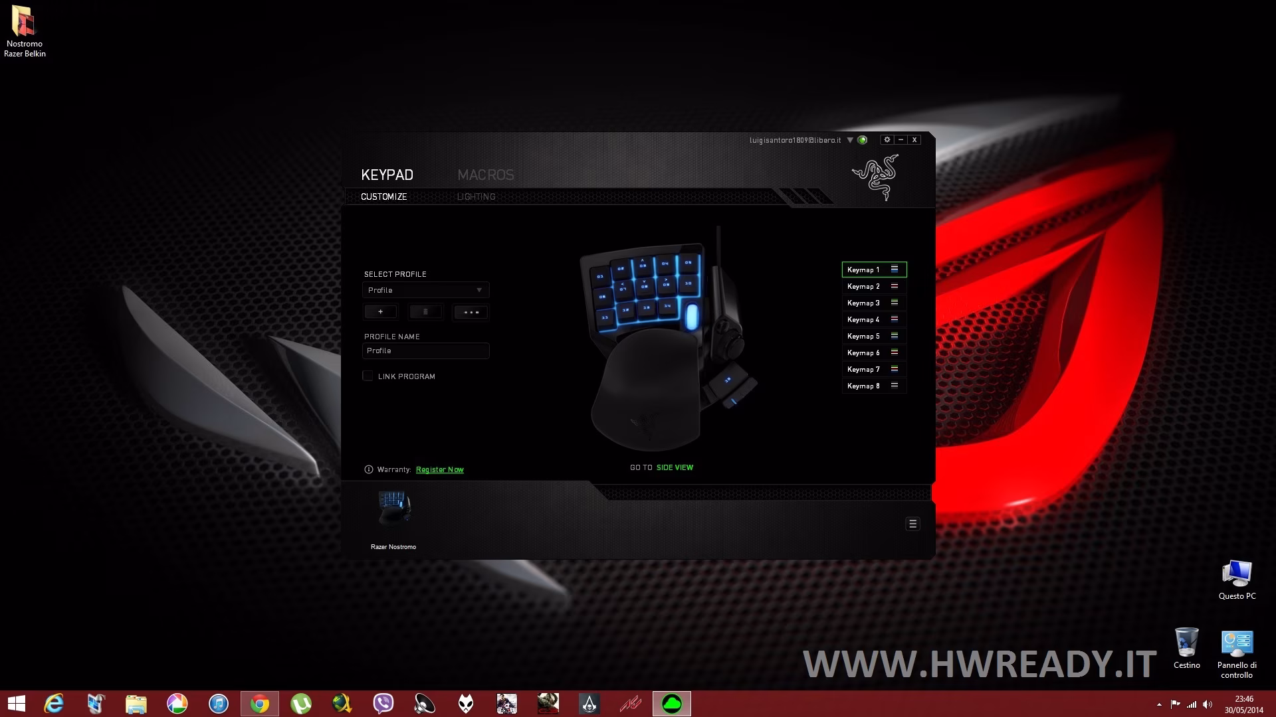Open profile options ellipsis button
1276x717 pixels.
(x=471, y=312)
